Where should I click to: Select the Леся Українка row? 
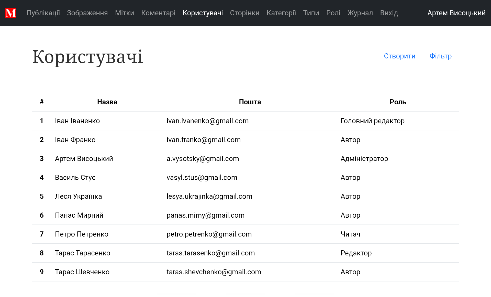coord(78,196)
